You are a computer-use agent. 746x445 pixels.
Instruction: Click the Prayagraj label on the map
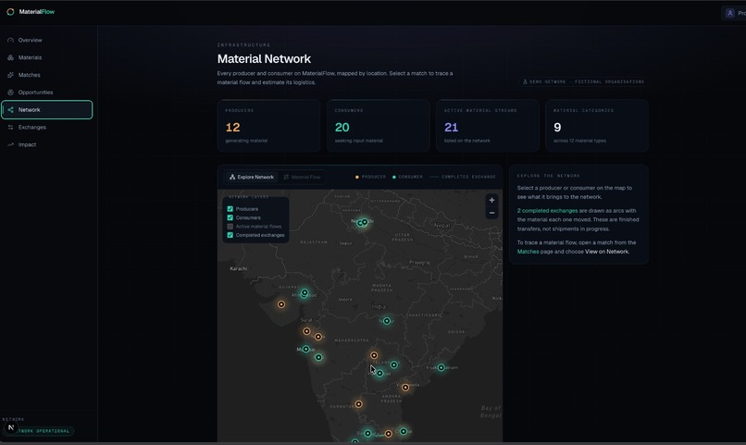coord(419,263)
